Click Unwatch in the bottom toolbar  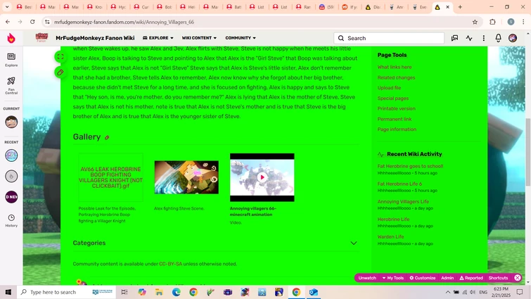(367, 278)
